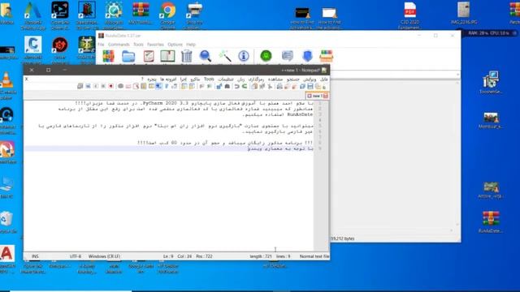Open WinRAR Options menu

click(x=175, y=45)
